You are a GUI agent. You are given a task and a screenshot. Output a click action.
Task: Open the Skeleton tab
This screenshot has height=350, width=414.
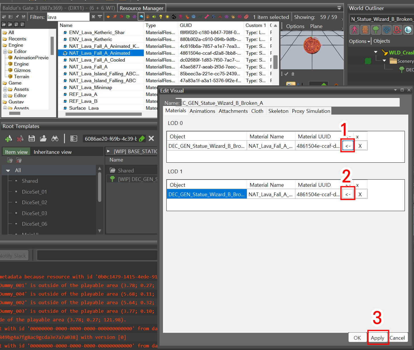[x=278, y=111]
